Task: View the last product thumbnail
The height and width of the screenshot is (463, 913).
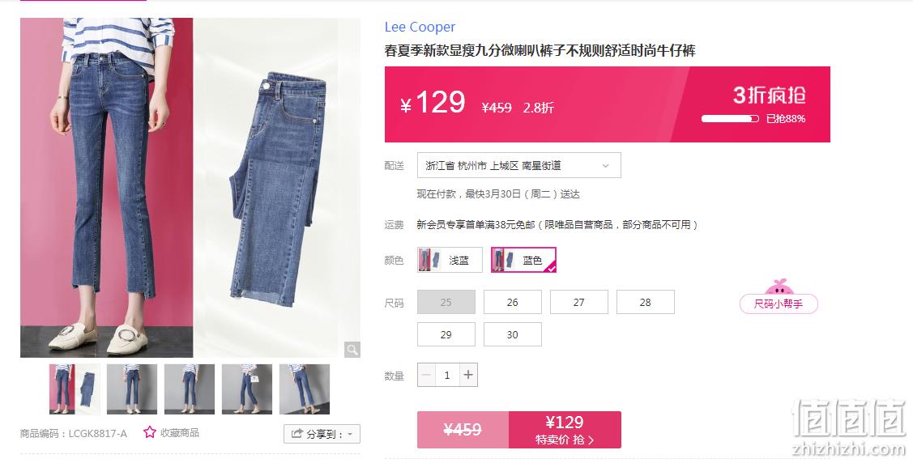Action: pos(305,389)
